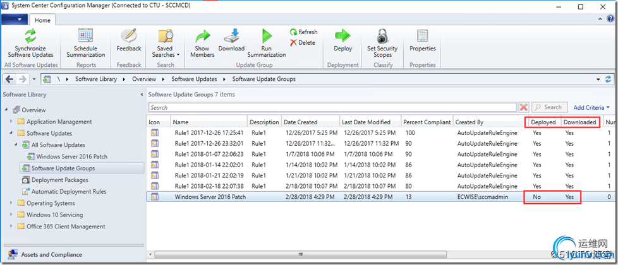The image size is (618, 265).
Task: Sort by Downloaded column header
Action: [579, 122]
